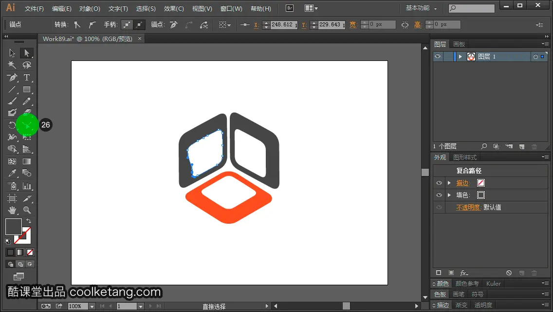Switch to the 画板 tab
The height and width of the screenshot is (312, 553).
point(459,44)
